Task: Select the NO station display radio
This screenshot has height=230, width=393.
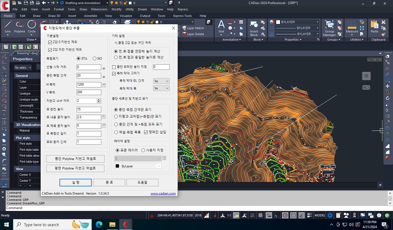Action: coord(95,59)
